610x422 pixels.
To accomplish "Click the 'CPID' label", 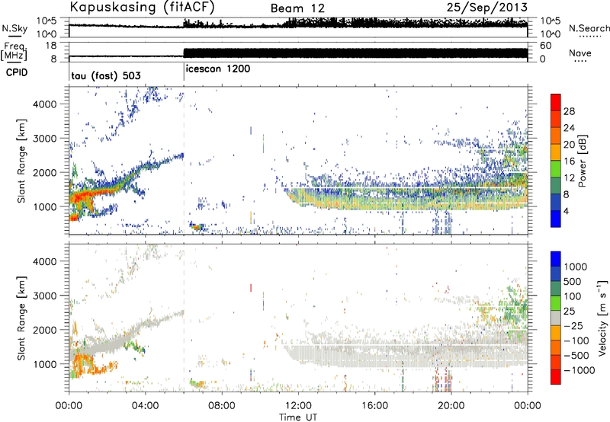I will click(x=17, y=72).
